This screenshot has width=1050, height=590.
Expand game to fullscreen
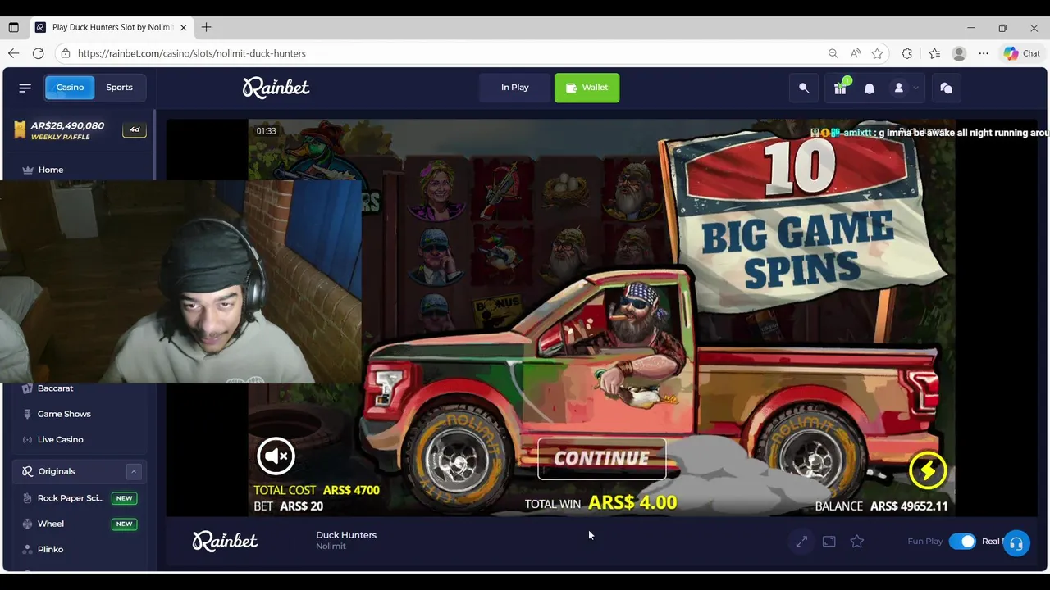point(801,542)
